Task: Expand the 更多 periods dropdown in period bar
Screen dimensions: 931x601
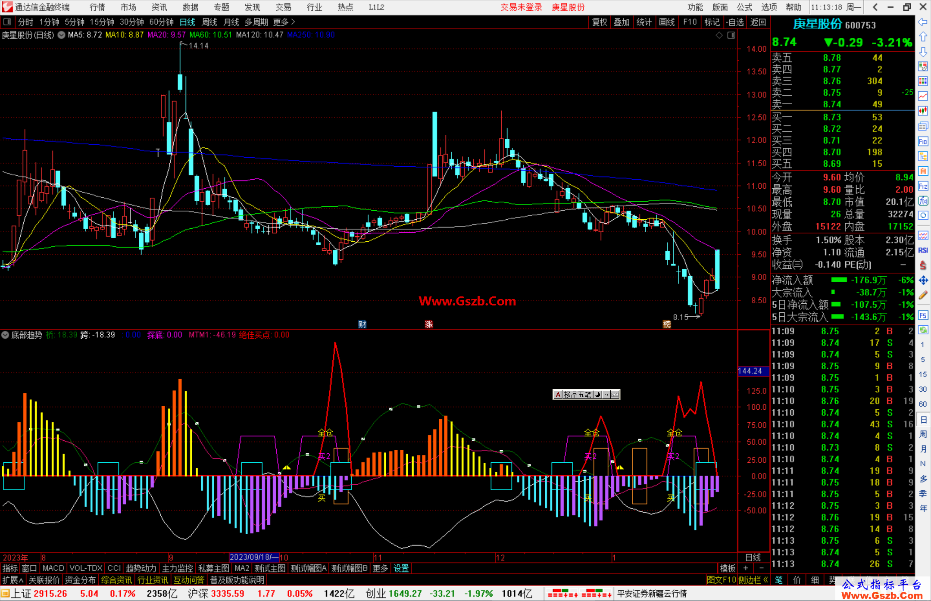Action: pos(284,22)
